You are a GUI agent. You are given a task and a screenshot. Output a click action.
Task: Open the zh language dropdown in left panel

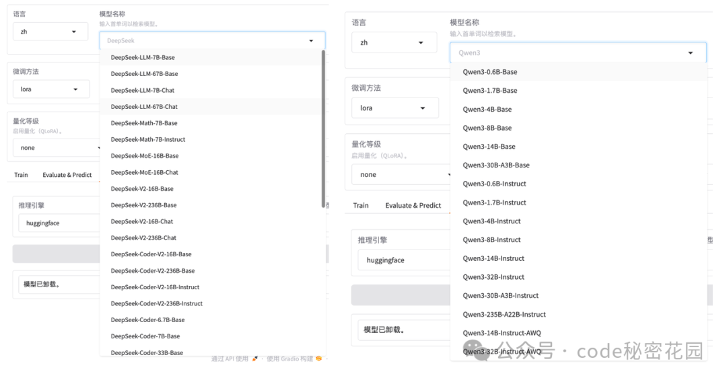pyautogui.click(x=50, y=32)
